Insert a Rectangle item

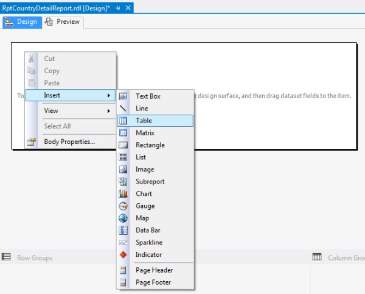coord(155,145)
